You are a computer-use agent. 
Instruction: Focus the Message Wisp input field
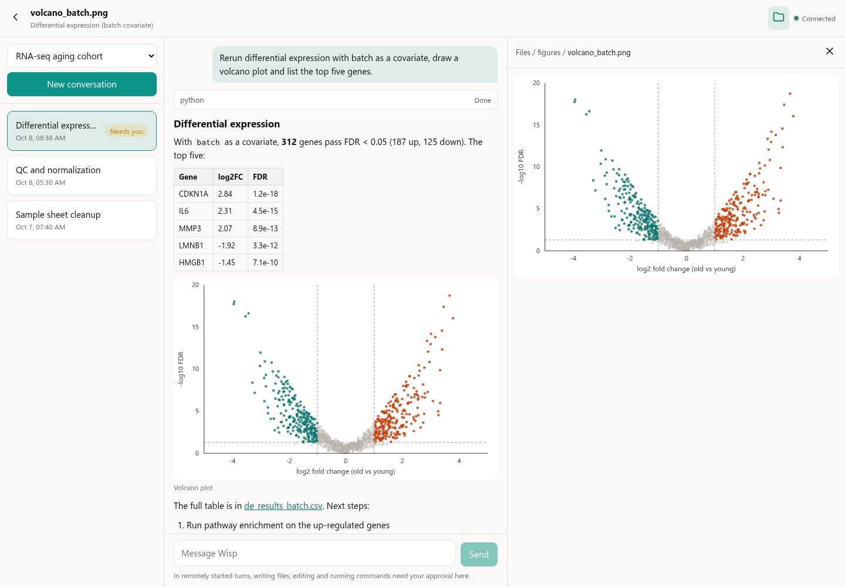(315, 554)
